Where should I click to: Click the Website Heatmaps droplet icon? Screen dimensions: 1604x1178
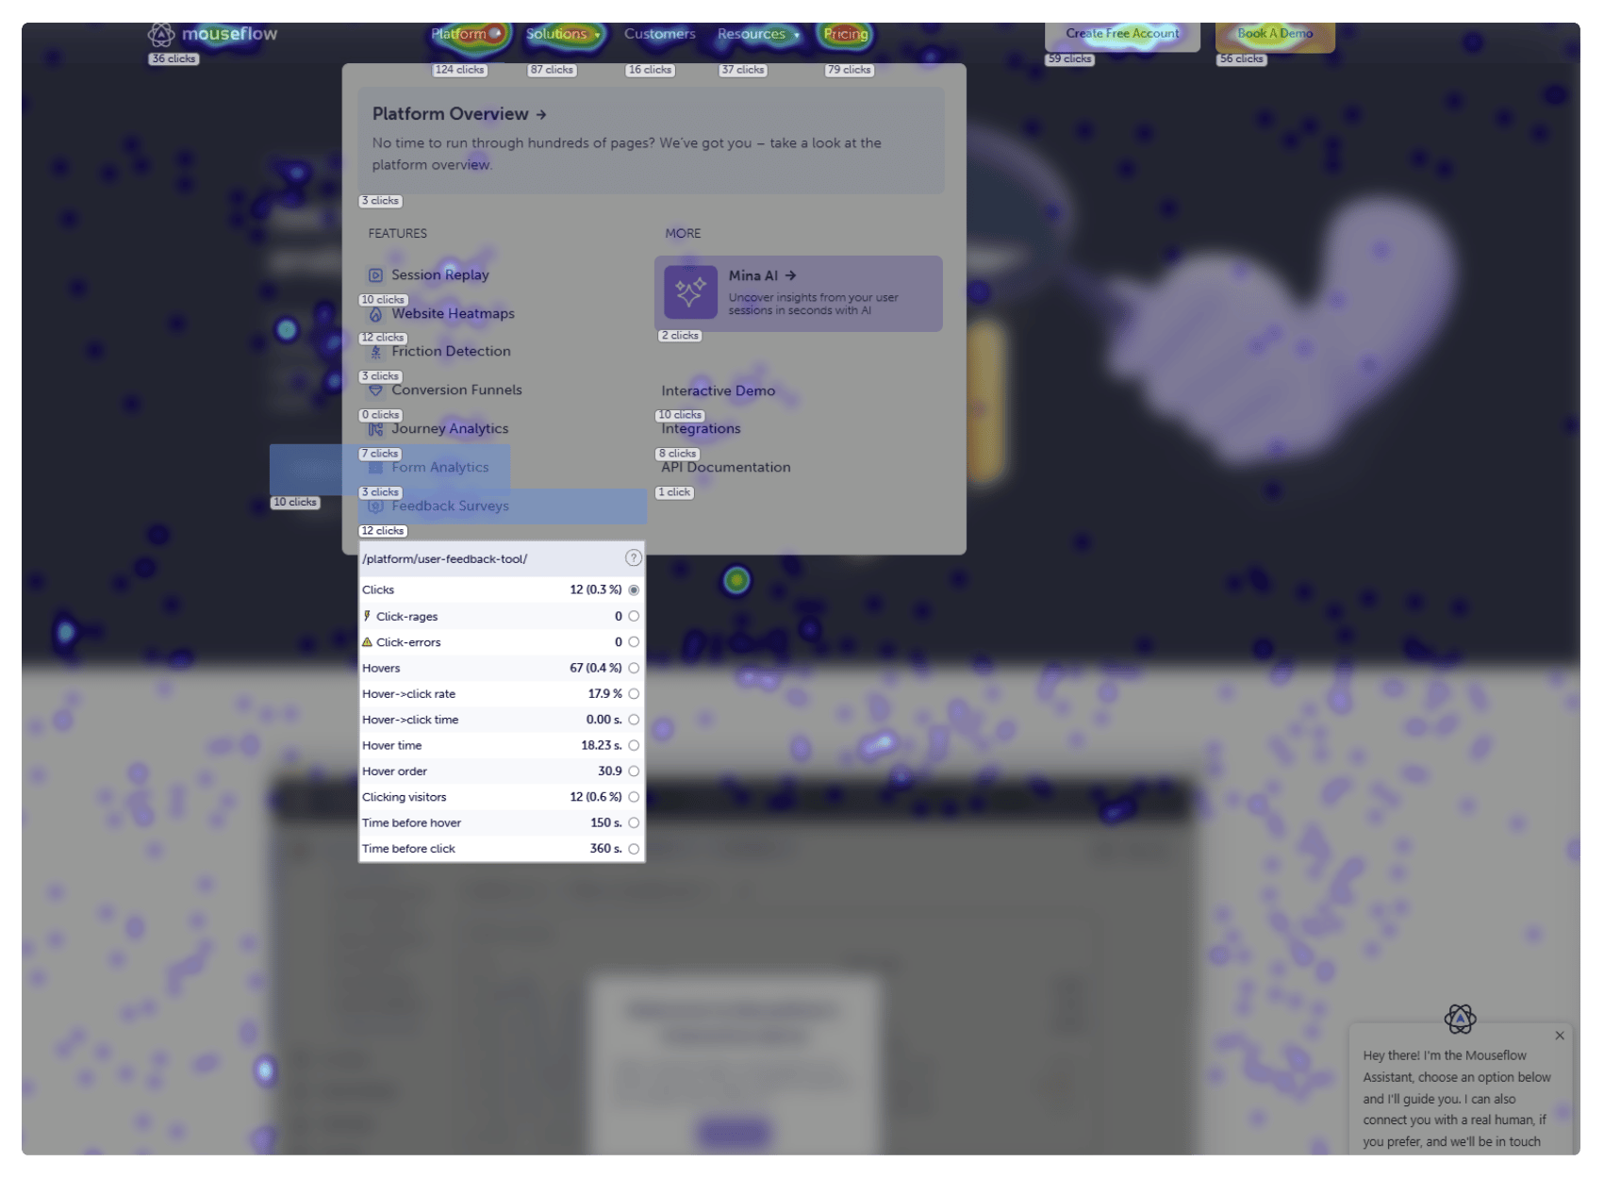point(375,313)
